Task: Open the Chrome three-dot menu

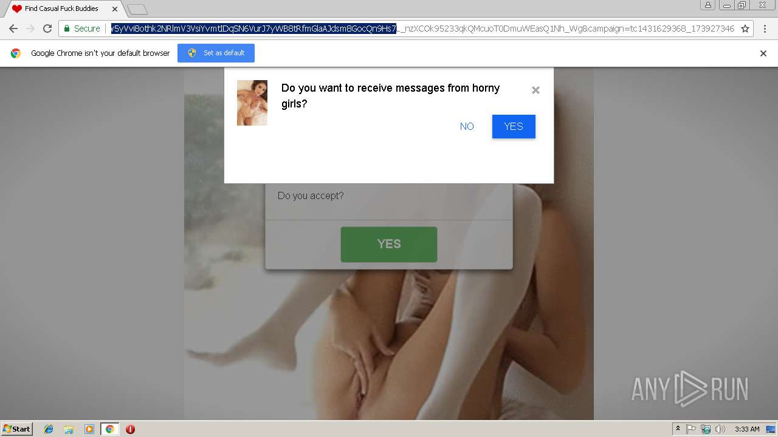Action: 764,29
